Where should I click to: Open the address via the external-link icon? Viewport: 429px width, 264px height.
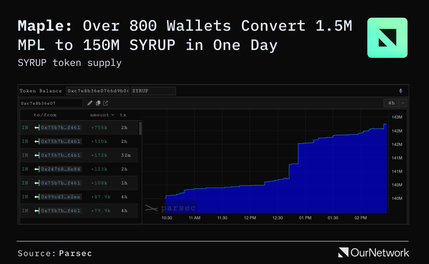105,103
